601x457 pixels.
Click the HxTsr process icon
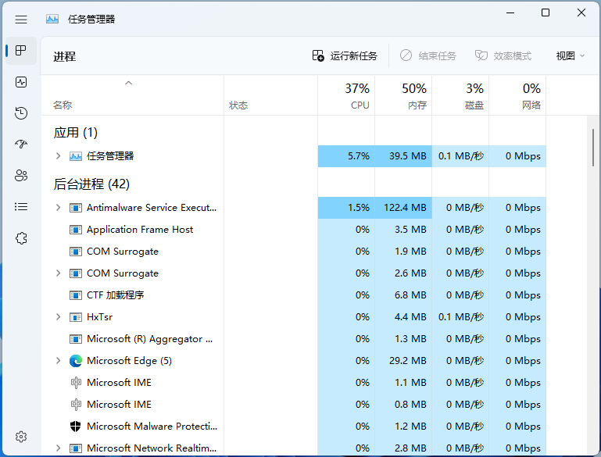coord(76,317)
